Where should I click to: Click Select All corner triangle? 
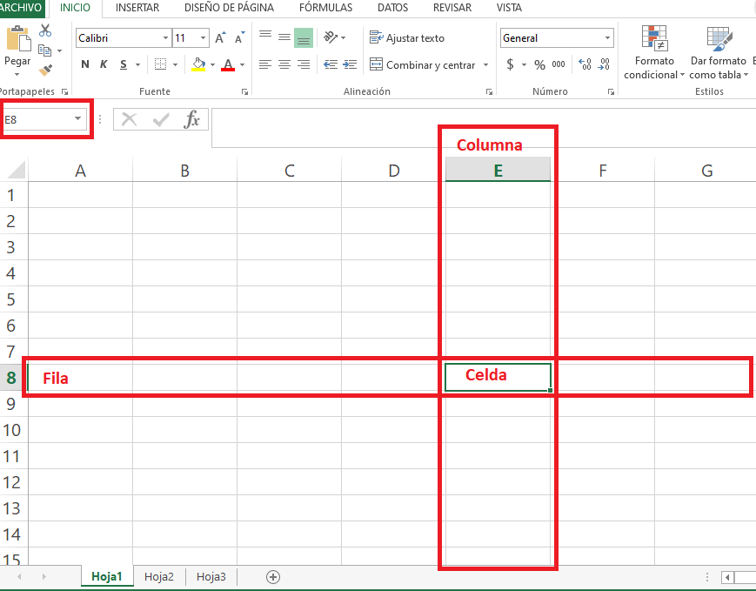point(15,170)
